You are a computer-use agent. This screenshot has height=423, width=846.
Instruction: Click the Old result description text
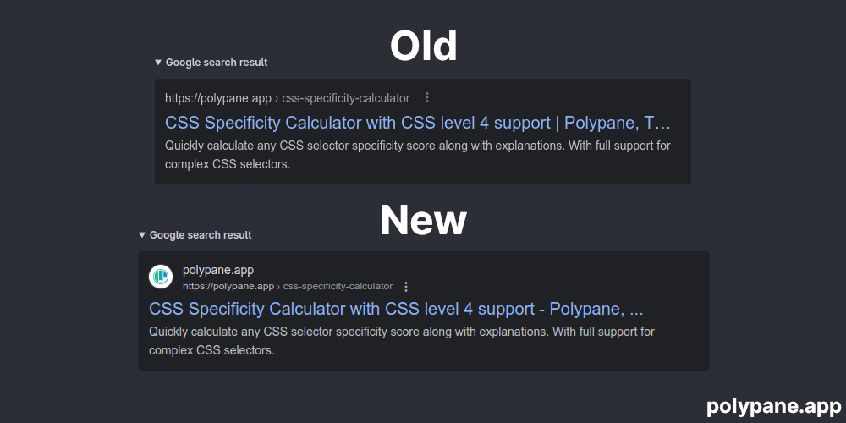click(x=418, y=155)
